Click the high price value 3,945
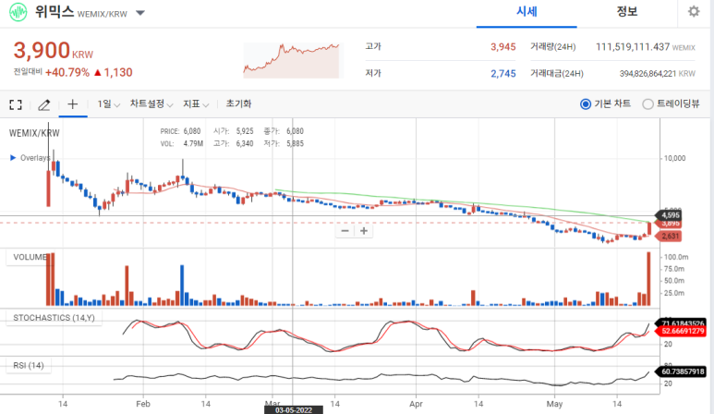 (503, 47)
